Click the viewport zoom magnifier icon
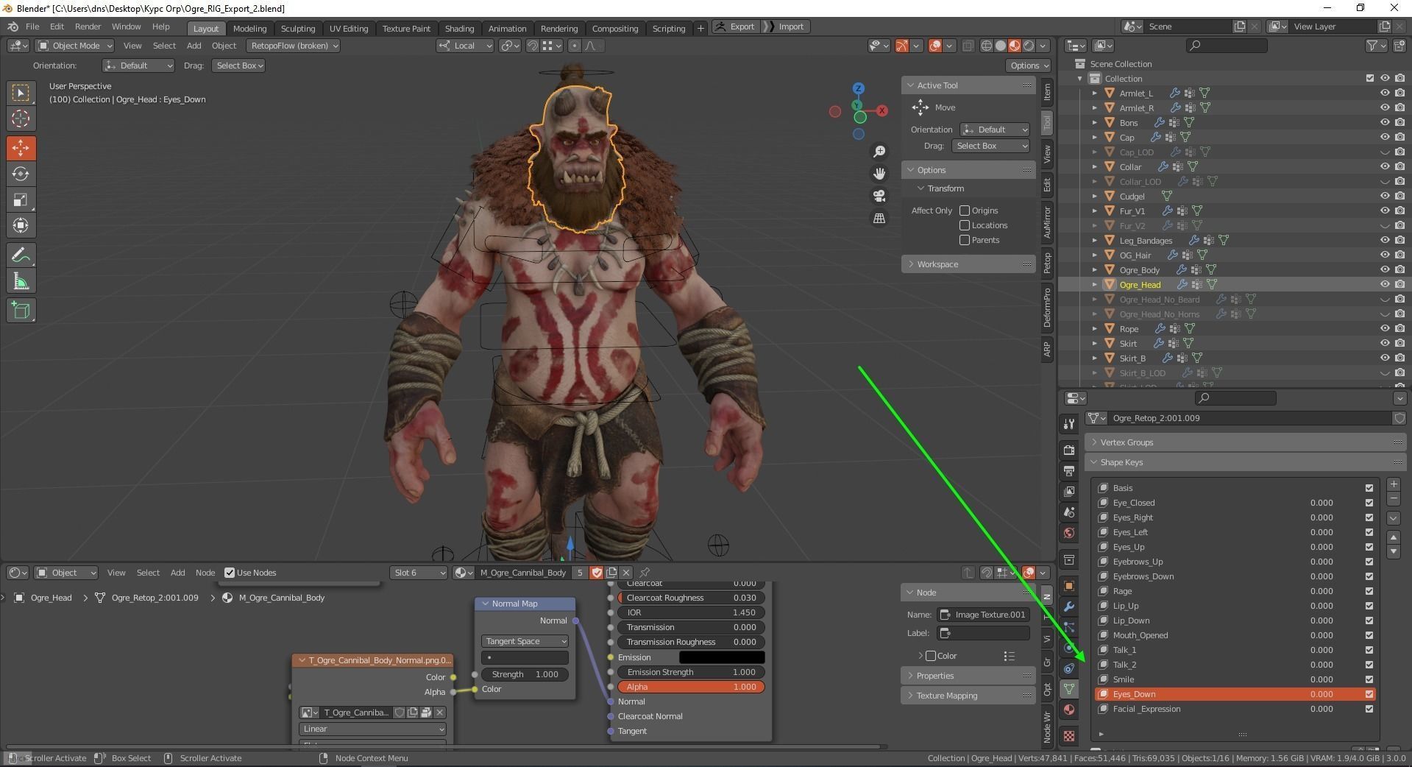The width and height of the screenshot is (1412, 767). click(x=879, y=152)
